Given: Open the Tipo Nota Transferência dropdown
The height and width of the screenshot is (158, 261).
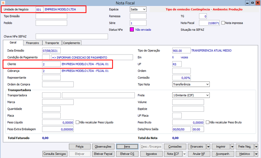Looking at the screenshot, I should pyautogui.click(x=191, y=84).
